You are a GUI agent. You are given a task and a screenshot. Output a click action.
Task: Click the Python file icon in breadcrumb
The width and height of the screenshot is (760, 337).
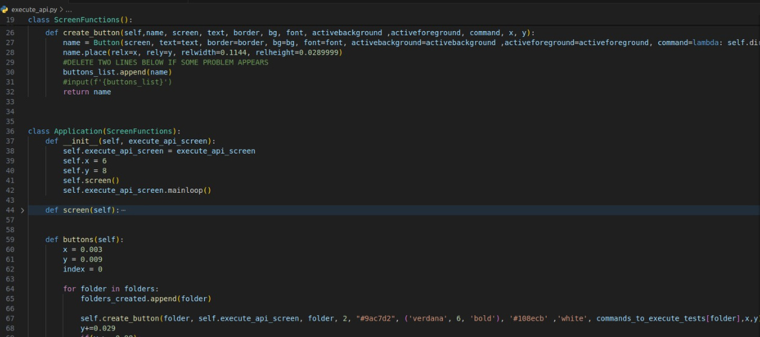pyautogui.click(x=5, y=9)
